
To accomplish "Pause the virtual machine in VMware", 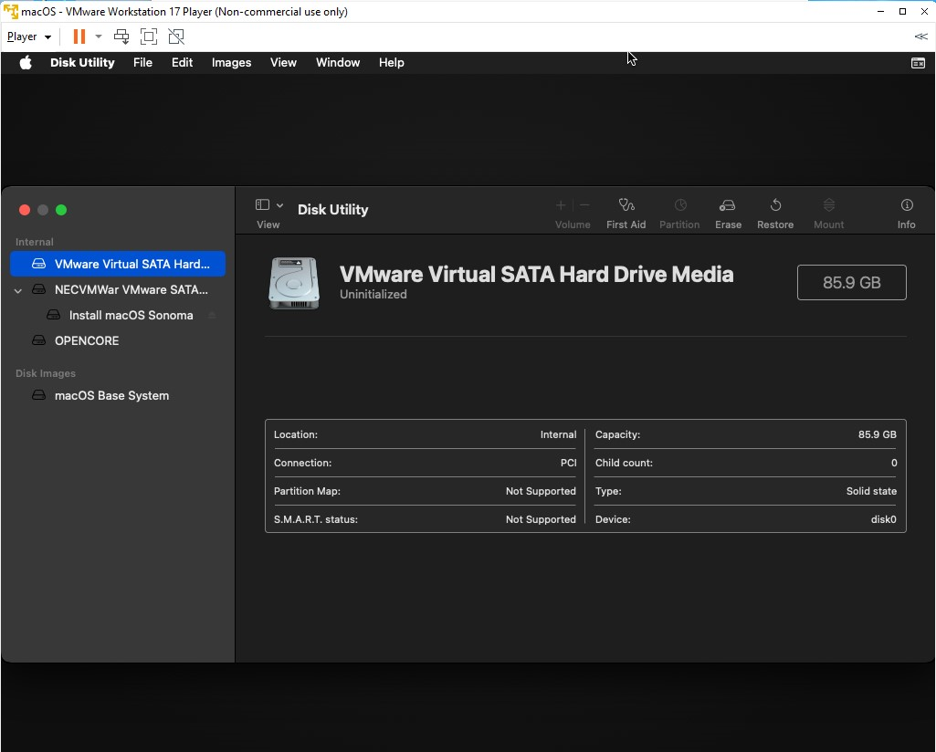I will pos(79,37).
